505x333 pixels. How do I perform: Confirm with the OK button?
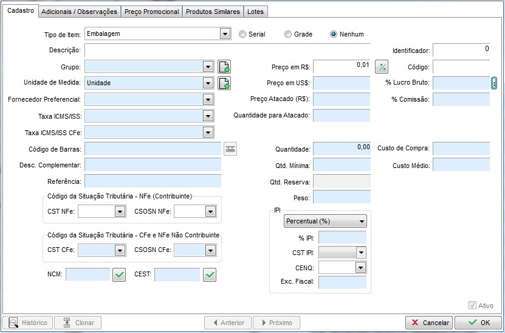[x=479, y=323]
